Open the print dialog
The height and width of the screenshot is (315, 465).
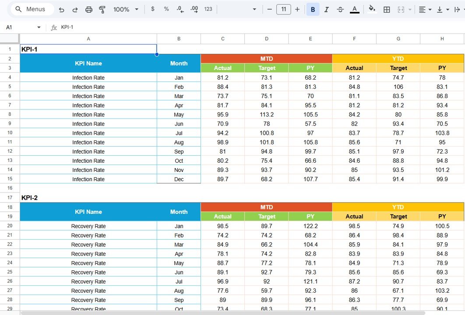click(89, 9)
